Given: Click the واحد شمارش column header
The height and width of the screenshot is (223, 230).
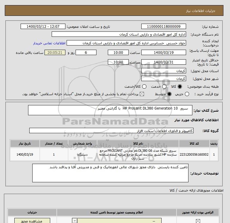Looking at the screenshot, I should [x=82, y=143].
